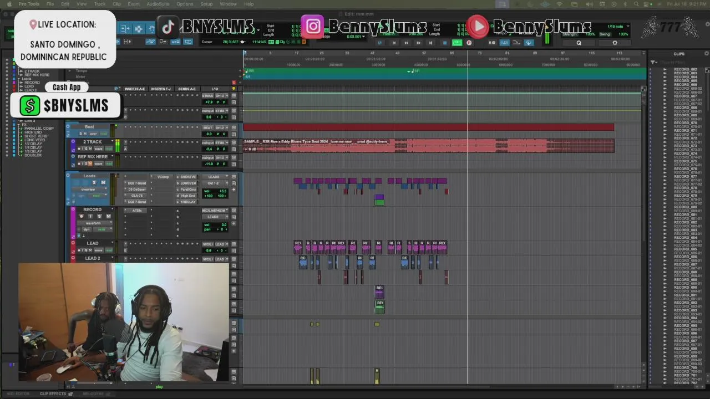
Task: Click the volume icon in the macOS menu bar
Action: tap(590, 4)
